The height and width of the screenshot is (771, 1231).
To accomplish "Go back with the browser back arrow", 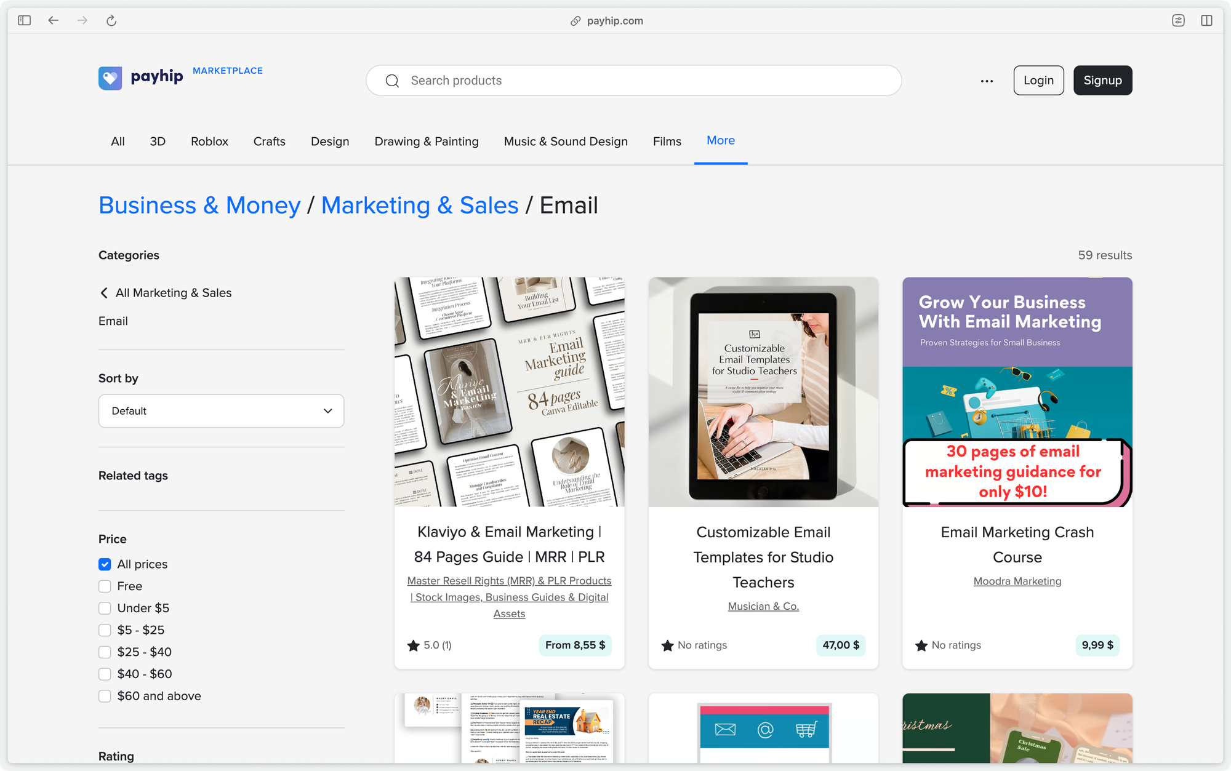I will point(54,20).
